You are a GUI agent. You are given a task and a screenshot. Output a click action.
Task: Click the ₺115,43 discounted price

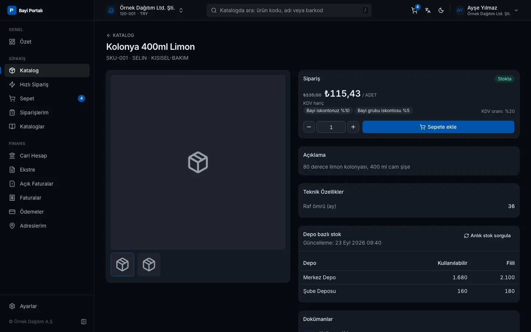pyautogui.click(x=343, y=94)
